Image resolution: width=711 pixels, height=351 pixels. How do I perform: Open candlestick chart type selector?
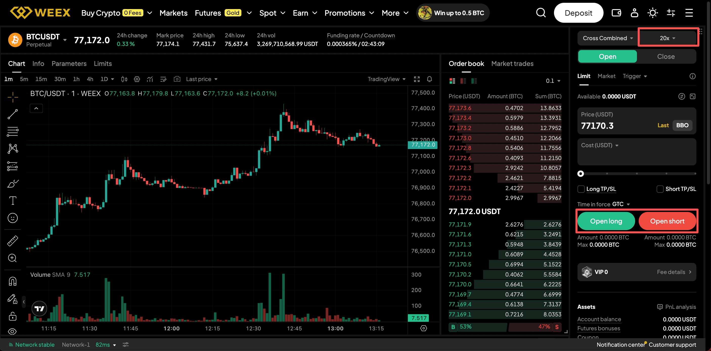click(124, 79)
